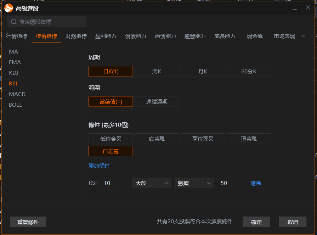Image resolution: width=317 pixels, height=235 pixels.
Task: Click the app logo icon in title bar
Action: (x=9, y=8)
